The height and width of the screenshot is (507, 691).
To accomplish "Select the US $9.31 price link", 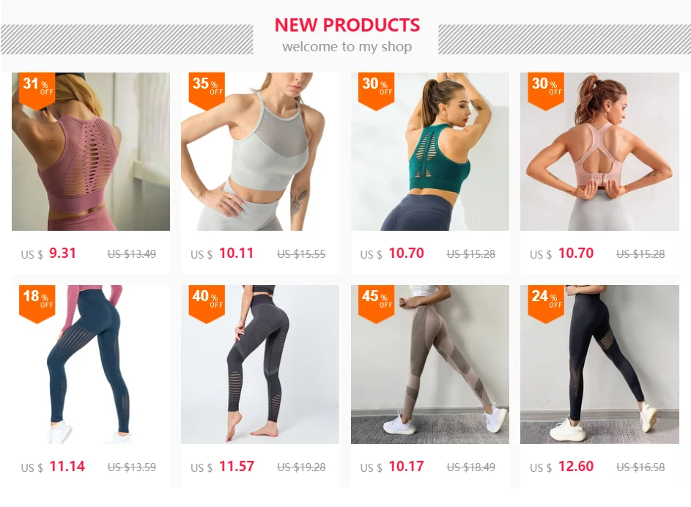I will 48,253.
